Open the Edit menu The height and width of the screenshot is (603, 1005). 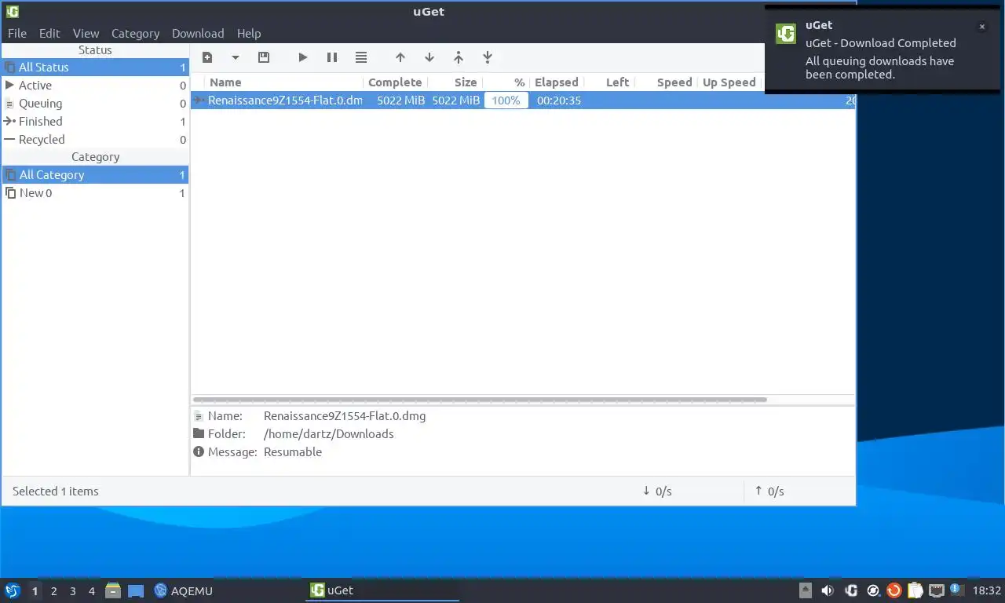49,33
